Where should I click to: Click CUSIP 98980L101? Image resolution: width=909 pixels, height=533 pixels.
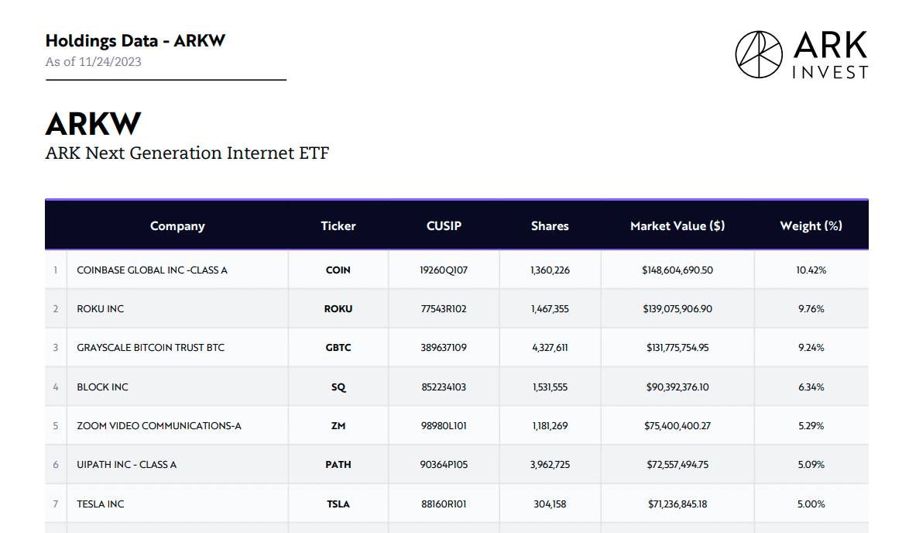pyautogui.click(x=444, y=426)
